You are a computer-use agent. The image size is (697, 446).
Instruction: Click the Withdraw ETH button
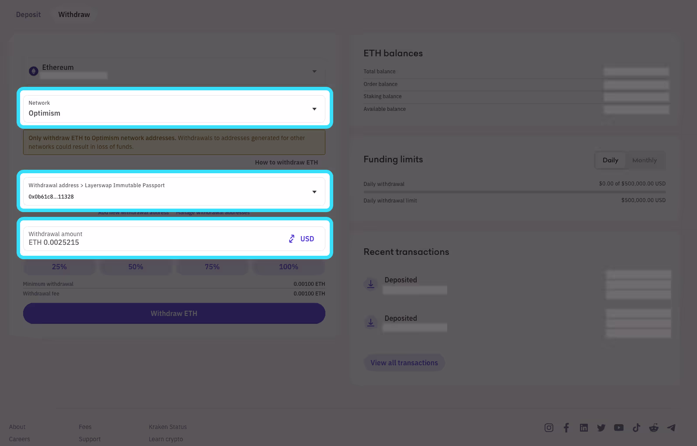174,313
